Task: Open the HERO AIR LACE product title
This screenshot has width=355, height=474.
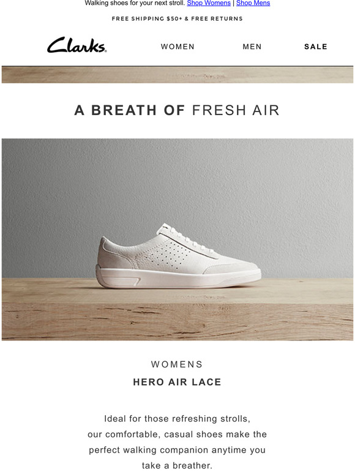Action: (x=177, y=382)
